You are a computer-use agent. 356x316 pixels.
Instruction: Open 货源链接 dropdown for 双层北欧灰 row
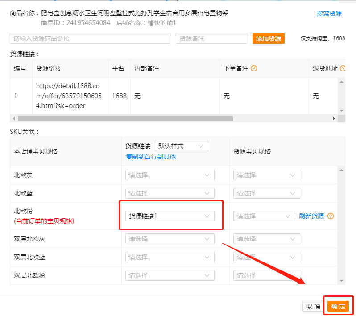(x=170, y=239)
